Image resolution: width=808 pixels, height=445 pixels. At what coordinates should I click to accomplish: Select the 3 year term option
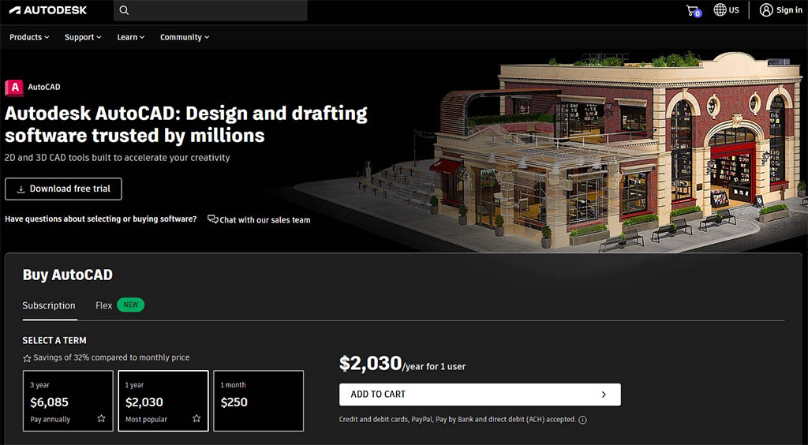[68, 401]
